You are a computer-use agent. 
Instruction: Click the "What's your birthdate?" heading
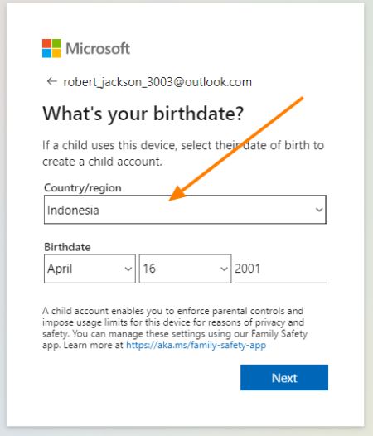[x=143, y=114]
